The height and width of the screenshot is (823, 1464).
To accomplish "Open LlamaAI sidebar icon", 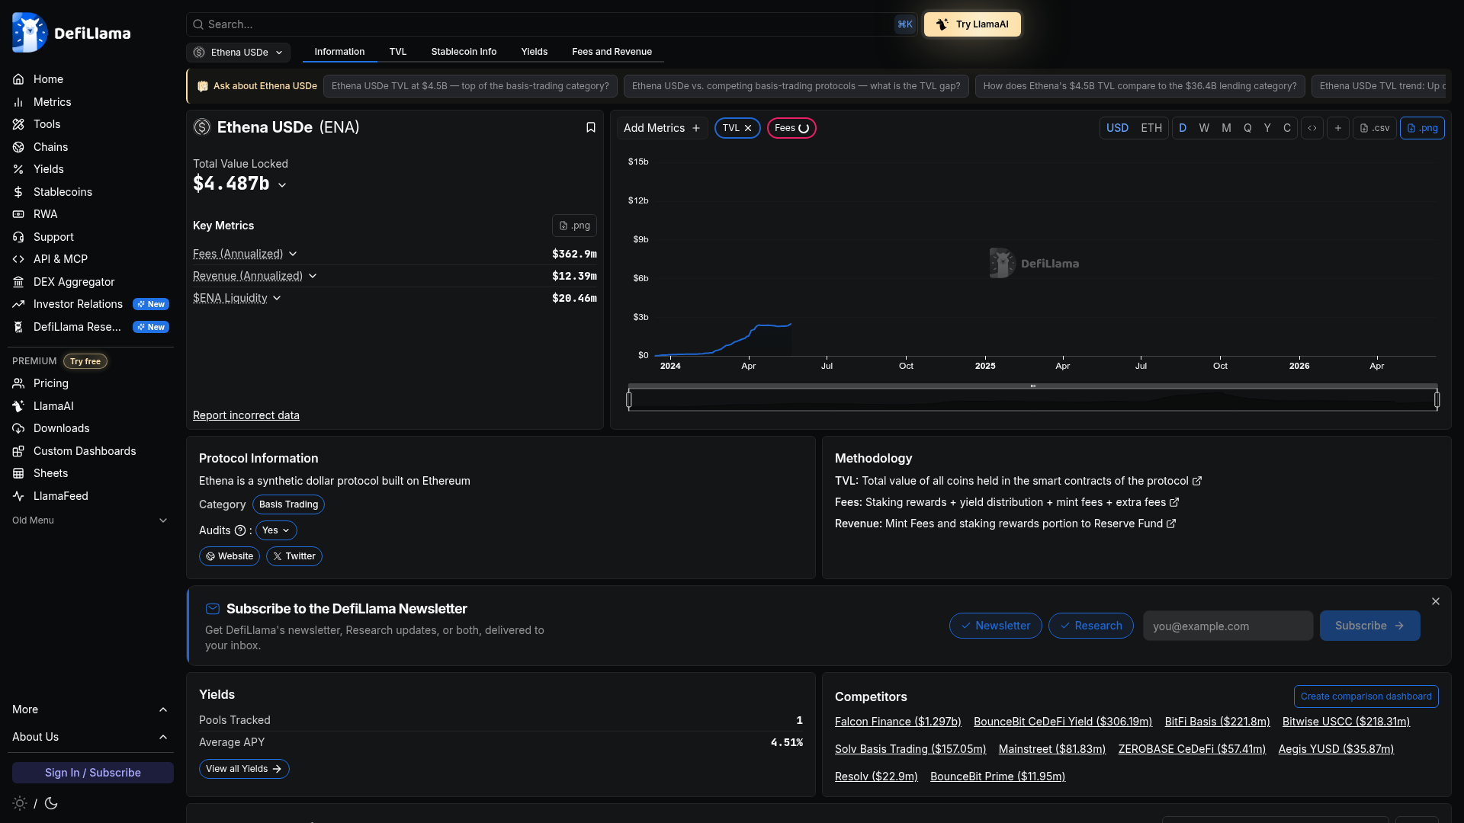I will (x=18, y=406).
